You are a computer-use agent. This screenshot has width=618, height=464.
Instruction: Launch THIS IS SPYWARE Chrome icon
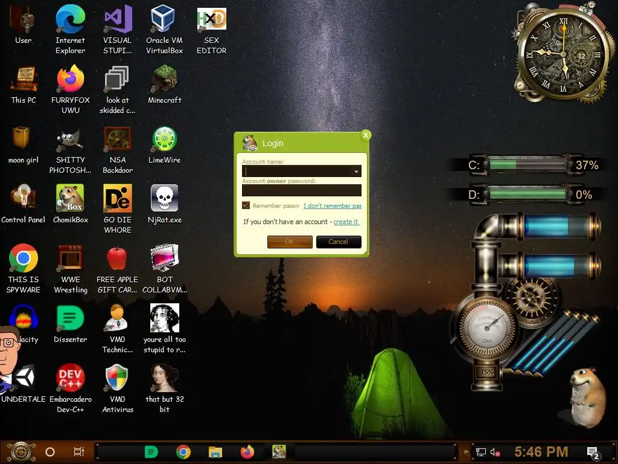pyautogui.click(x=24, y=269)
